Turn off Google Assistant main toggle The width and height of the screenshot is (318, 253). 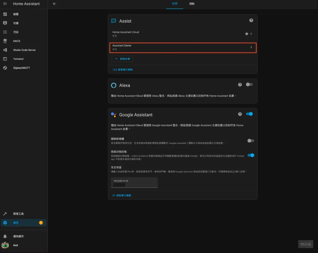(249, 114)
